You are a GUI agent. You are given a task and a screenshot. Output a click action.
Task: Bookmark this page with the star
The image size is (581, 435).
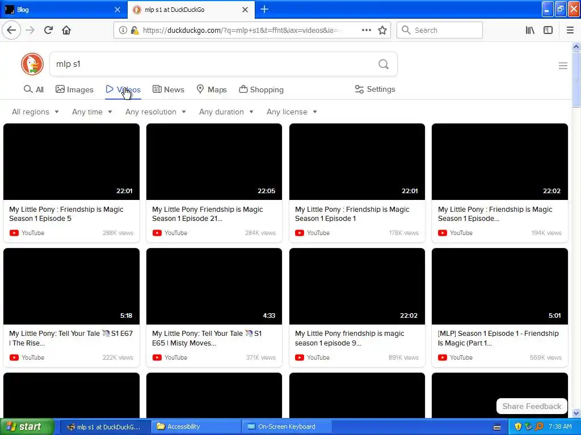point(382,30)
